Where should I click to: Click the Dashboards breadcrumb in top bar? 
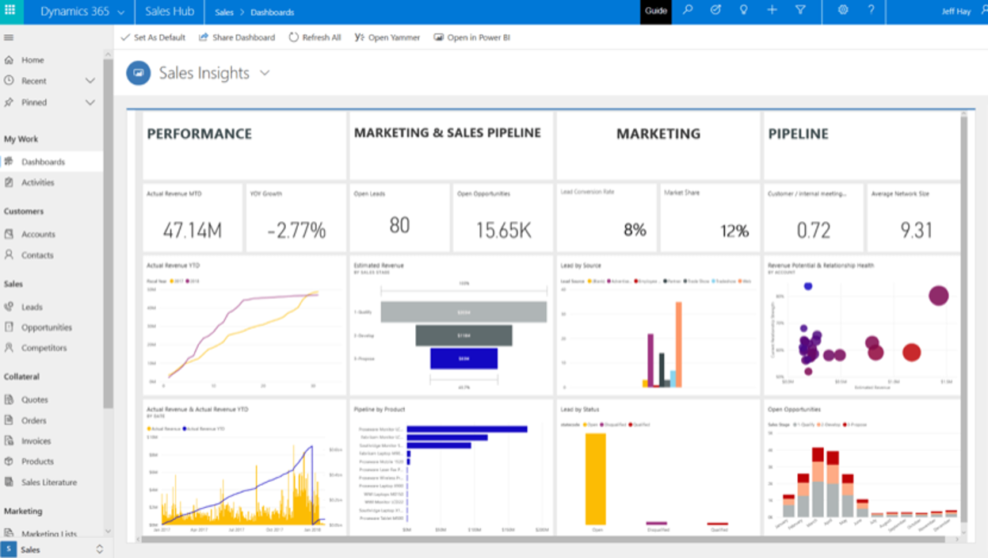click(x=273, y=13)
